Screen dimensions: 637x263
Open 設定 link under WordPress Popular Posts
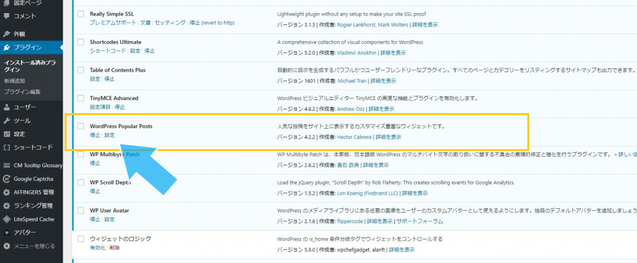(109, 135)
